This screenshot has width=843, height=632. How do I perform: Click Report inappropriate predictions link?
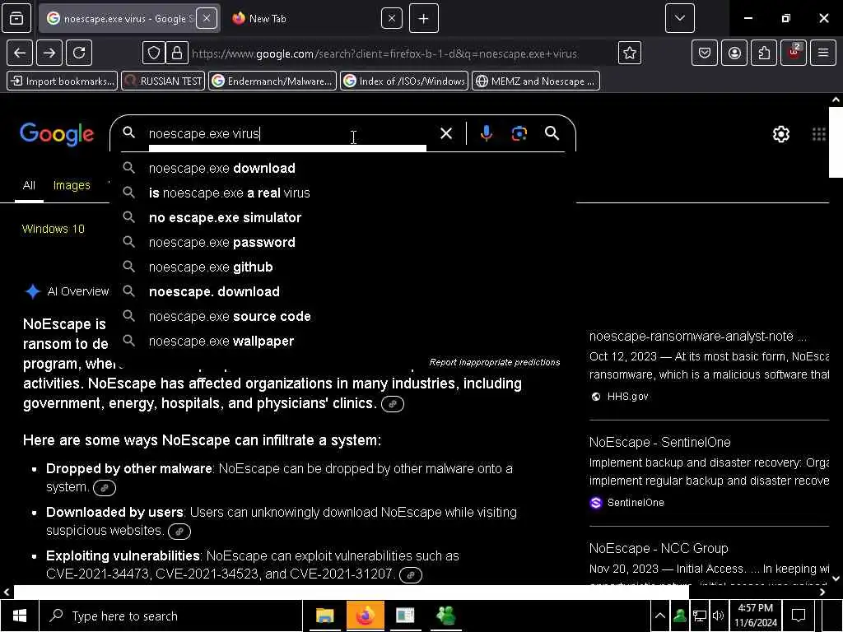[x=494, y=362]
